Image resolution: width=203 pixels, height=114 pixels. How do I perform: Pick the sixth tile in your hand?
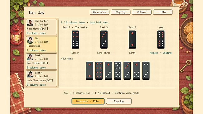(x=137, y=71)
